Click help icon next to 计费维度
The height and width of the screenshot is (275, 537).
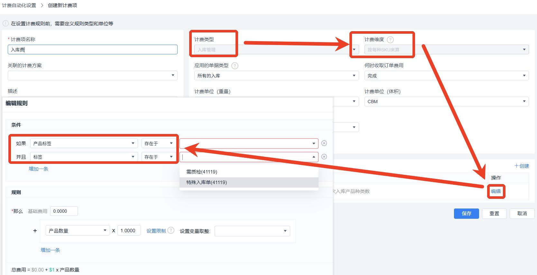(390, 40)
